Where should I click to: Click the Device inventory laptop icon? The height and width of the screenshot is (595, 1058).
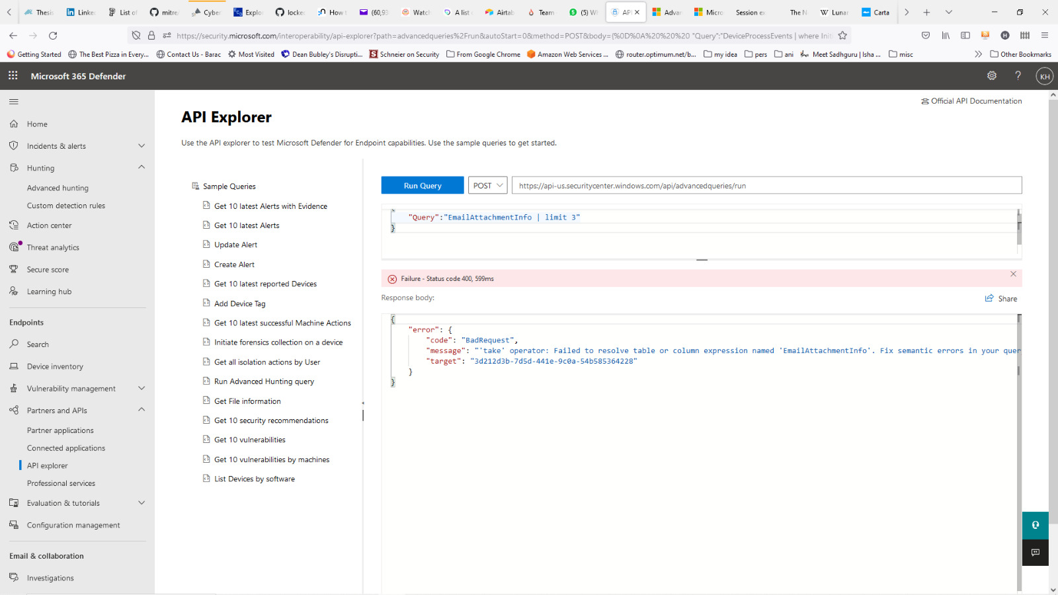[14, 366]
